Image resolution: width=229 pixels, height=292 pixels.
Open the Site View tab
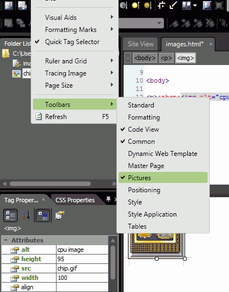point(141,44)
